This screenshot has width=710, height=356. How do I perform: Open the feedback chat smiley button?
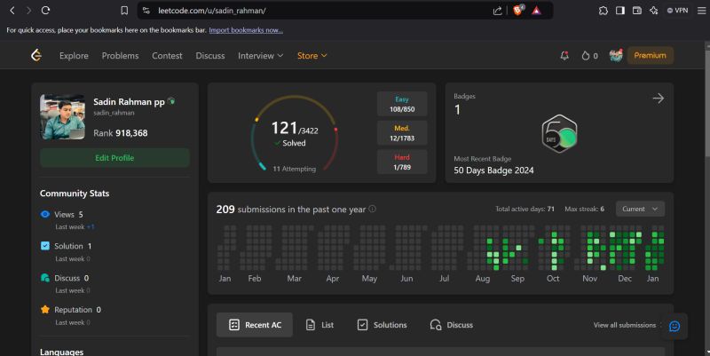coord(674,326)
